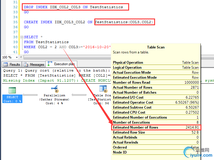The width and height of the screenshot is (214, 160).
Task: Click 'Scan rows from a table.' description
Action: tap(131, 52)
